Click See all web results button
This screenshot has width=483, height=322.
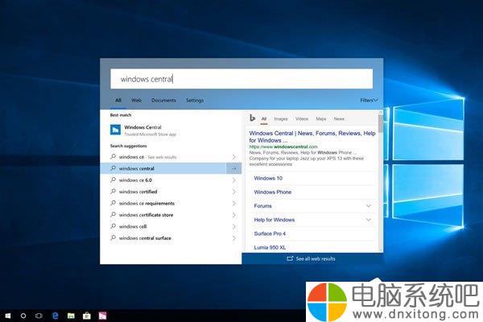(x=312, y=258)
